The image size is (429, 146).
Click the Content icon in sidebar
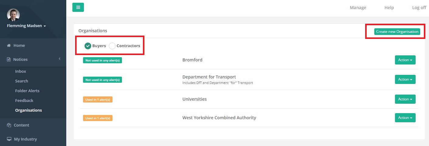[9, 125]
